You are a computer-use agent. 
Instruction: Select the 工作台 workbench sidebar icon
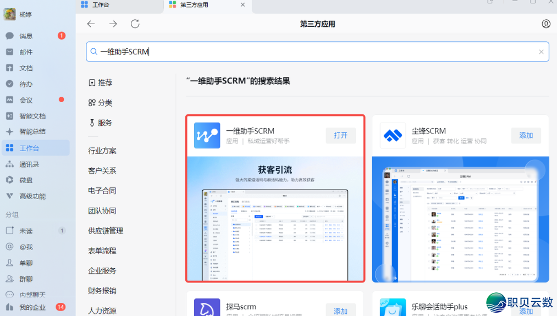pos(9,148)
